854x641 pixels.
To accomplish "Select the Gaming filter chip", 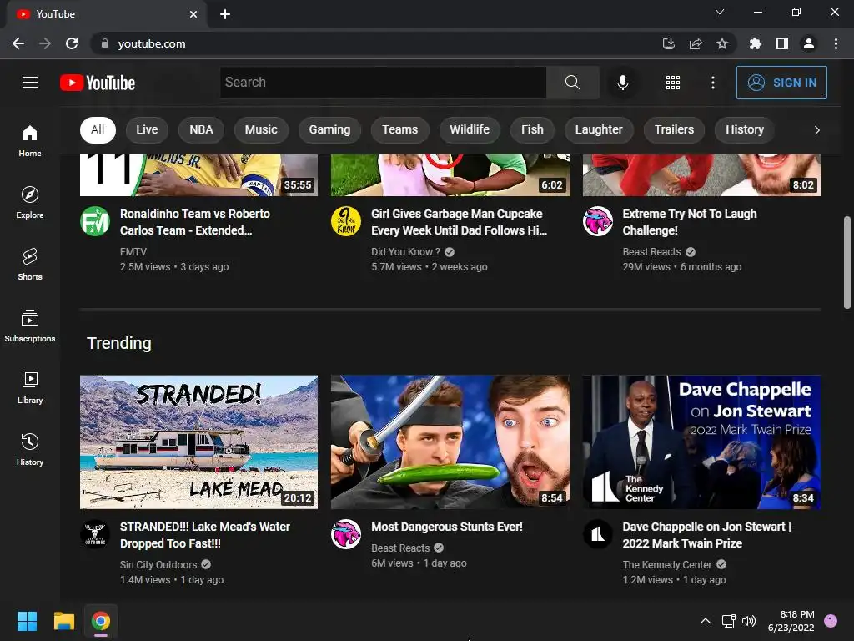I will 329,129.
